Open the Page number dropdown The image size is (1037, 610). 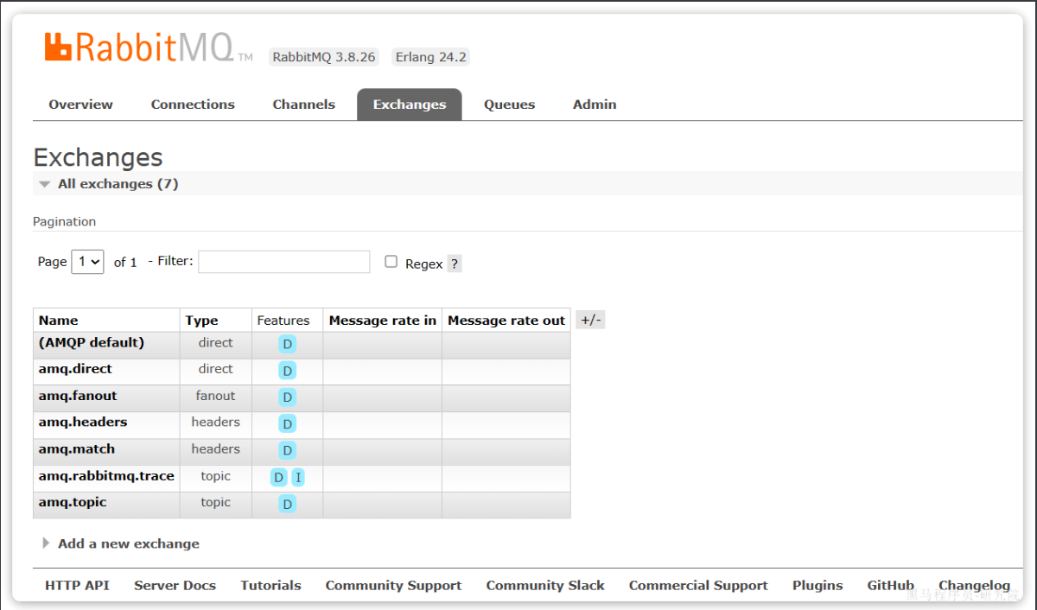pos(87,262)
